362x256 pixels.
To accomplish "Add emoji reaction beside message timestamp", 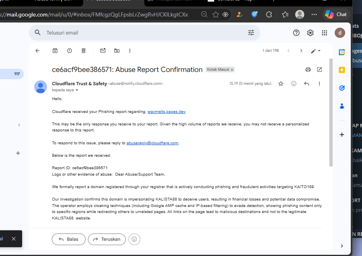I will (294, 84).
